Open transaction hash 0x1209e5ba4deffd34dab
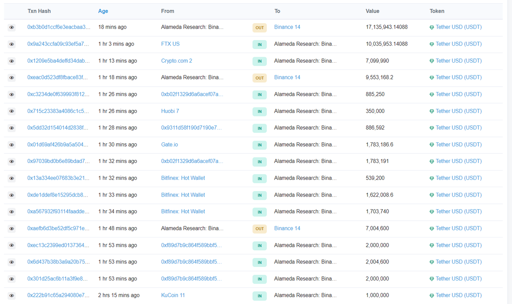The image size is (512, 304). coord(58,61)
